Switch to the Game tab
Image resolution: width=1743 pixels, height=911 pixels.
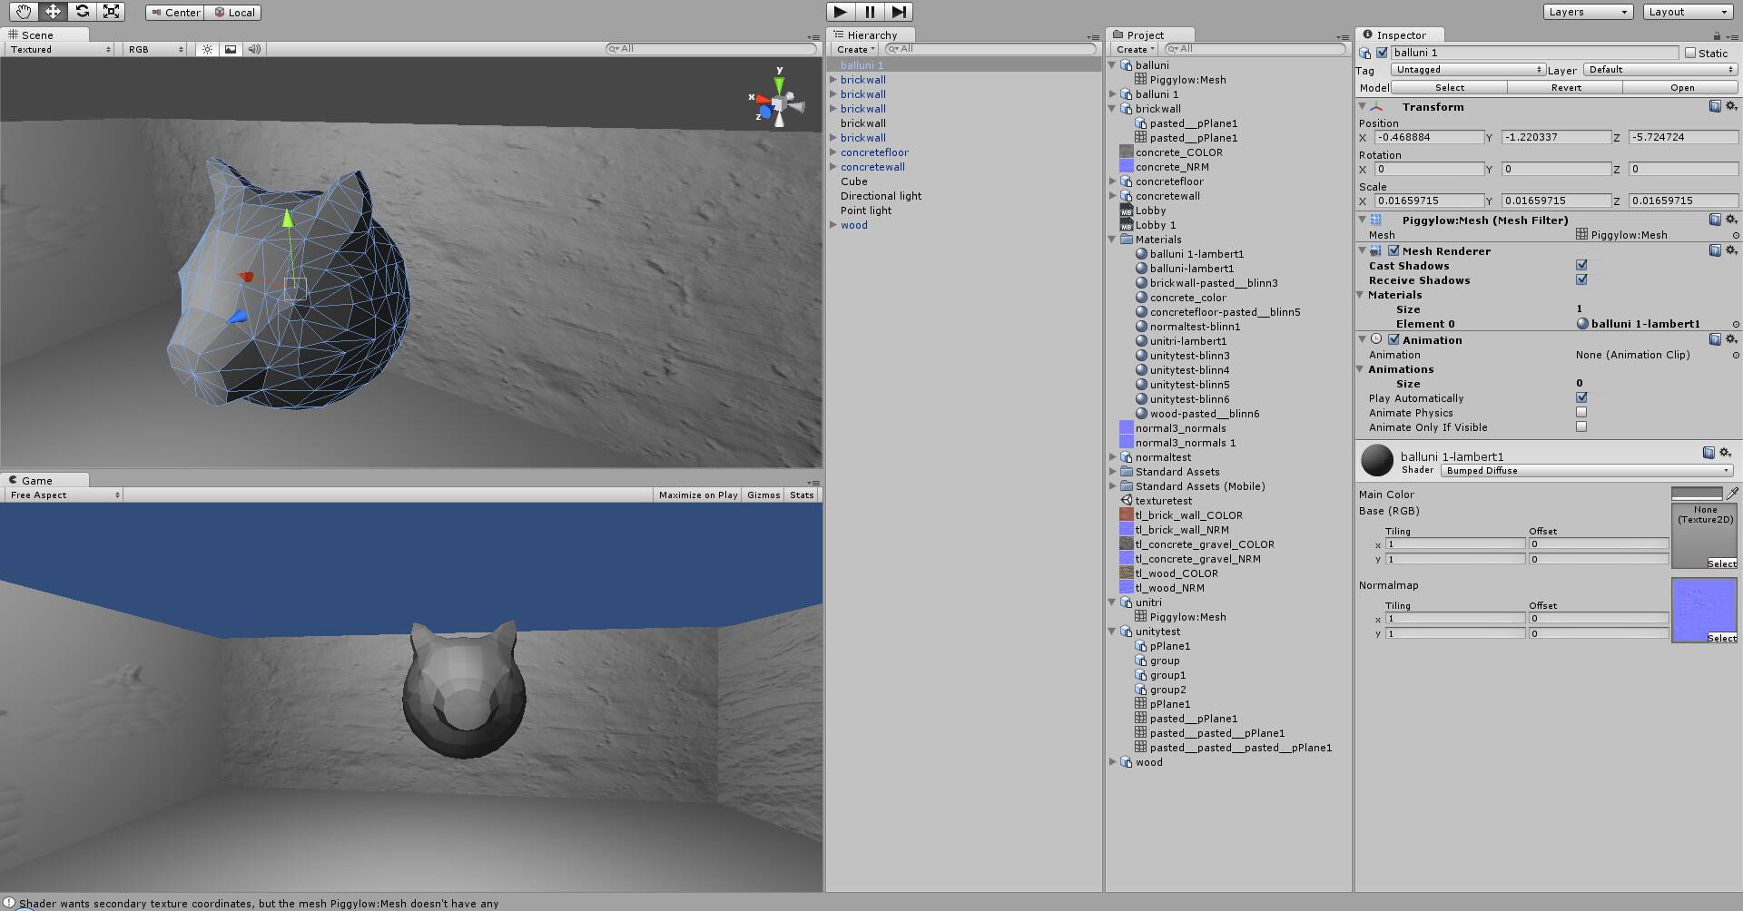[37, 480]
